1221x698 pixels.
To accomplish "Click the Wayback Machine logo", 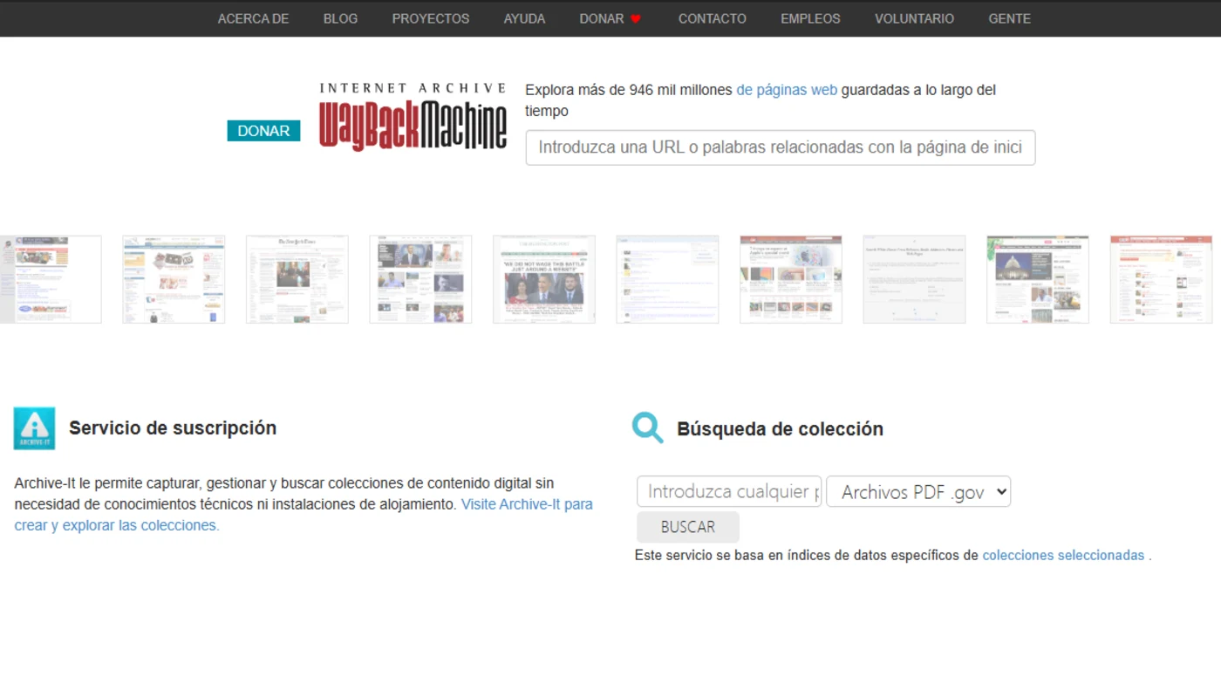I will coord(413,117).
